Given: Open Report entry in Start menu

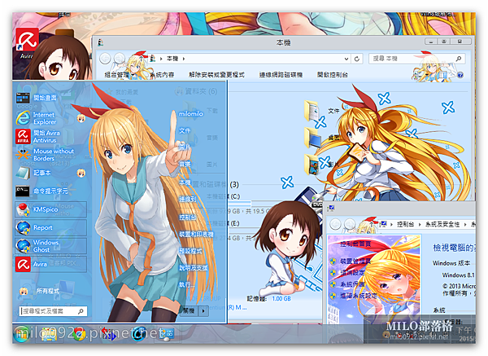Looking at the screenshot, I should 50,227.
